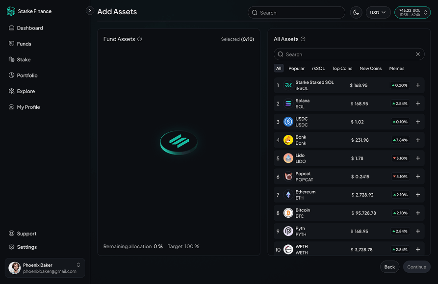The image size is (438, 284).
Task: Focus the top header Search field
Action: pos(296,13)
